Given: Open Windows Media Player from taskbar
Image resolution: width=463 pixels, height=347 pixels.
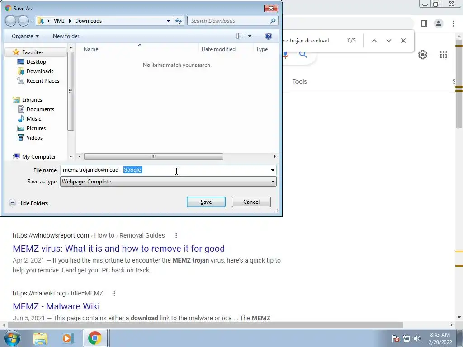Looking at the screenshot, I should tap(67, 338).
